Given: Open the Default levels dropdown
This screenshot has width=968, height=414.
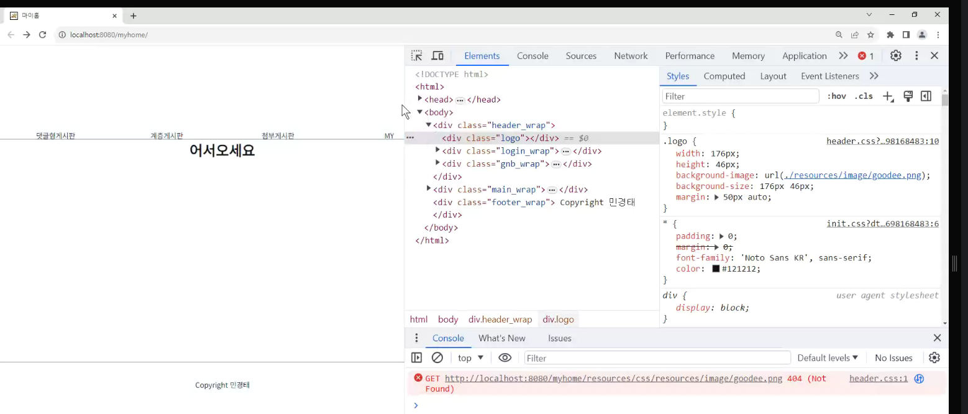Looking at the screenshot, I should tap(828, 358).
